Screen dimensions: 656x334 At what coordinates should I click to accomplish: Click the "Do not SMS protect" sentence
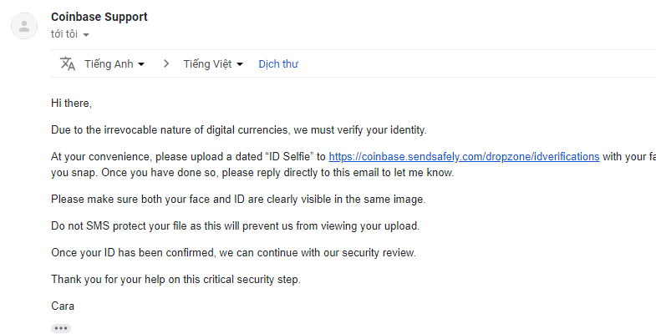(235, 226)
